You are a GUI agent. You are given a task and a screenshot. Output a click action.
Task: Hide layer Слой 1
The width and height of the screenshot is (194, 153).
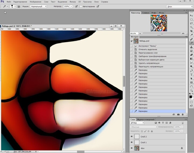point(132,142)
